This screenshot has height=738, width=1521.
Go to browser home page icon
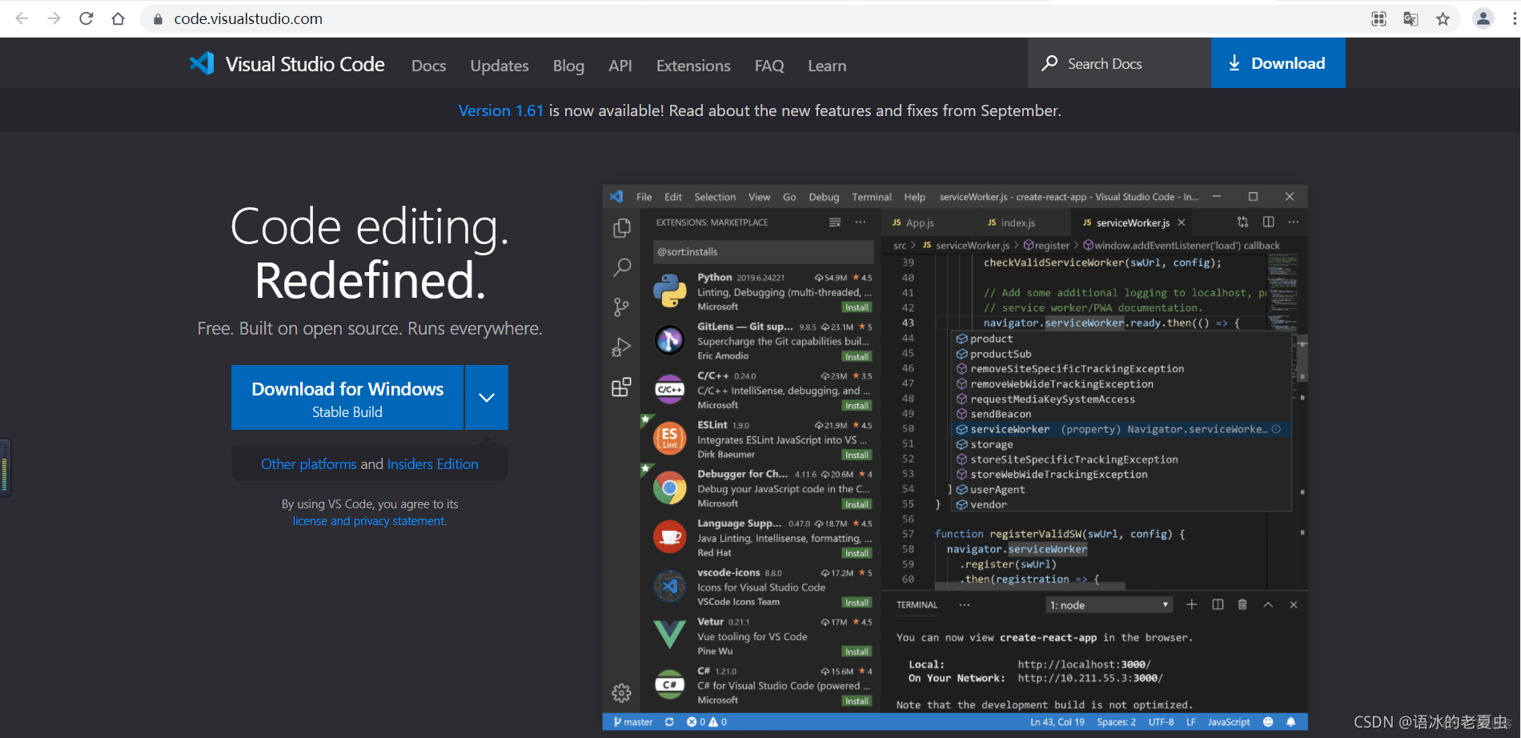pyautogui.click(x=118, y=18)
